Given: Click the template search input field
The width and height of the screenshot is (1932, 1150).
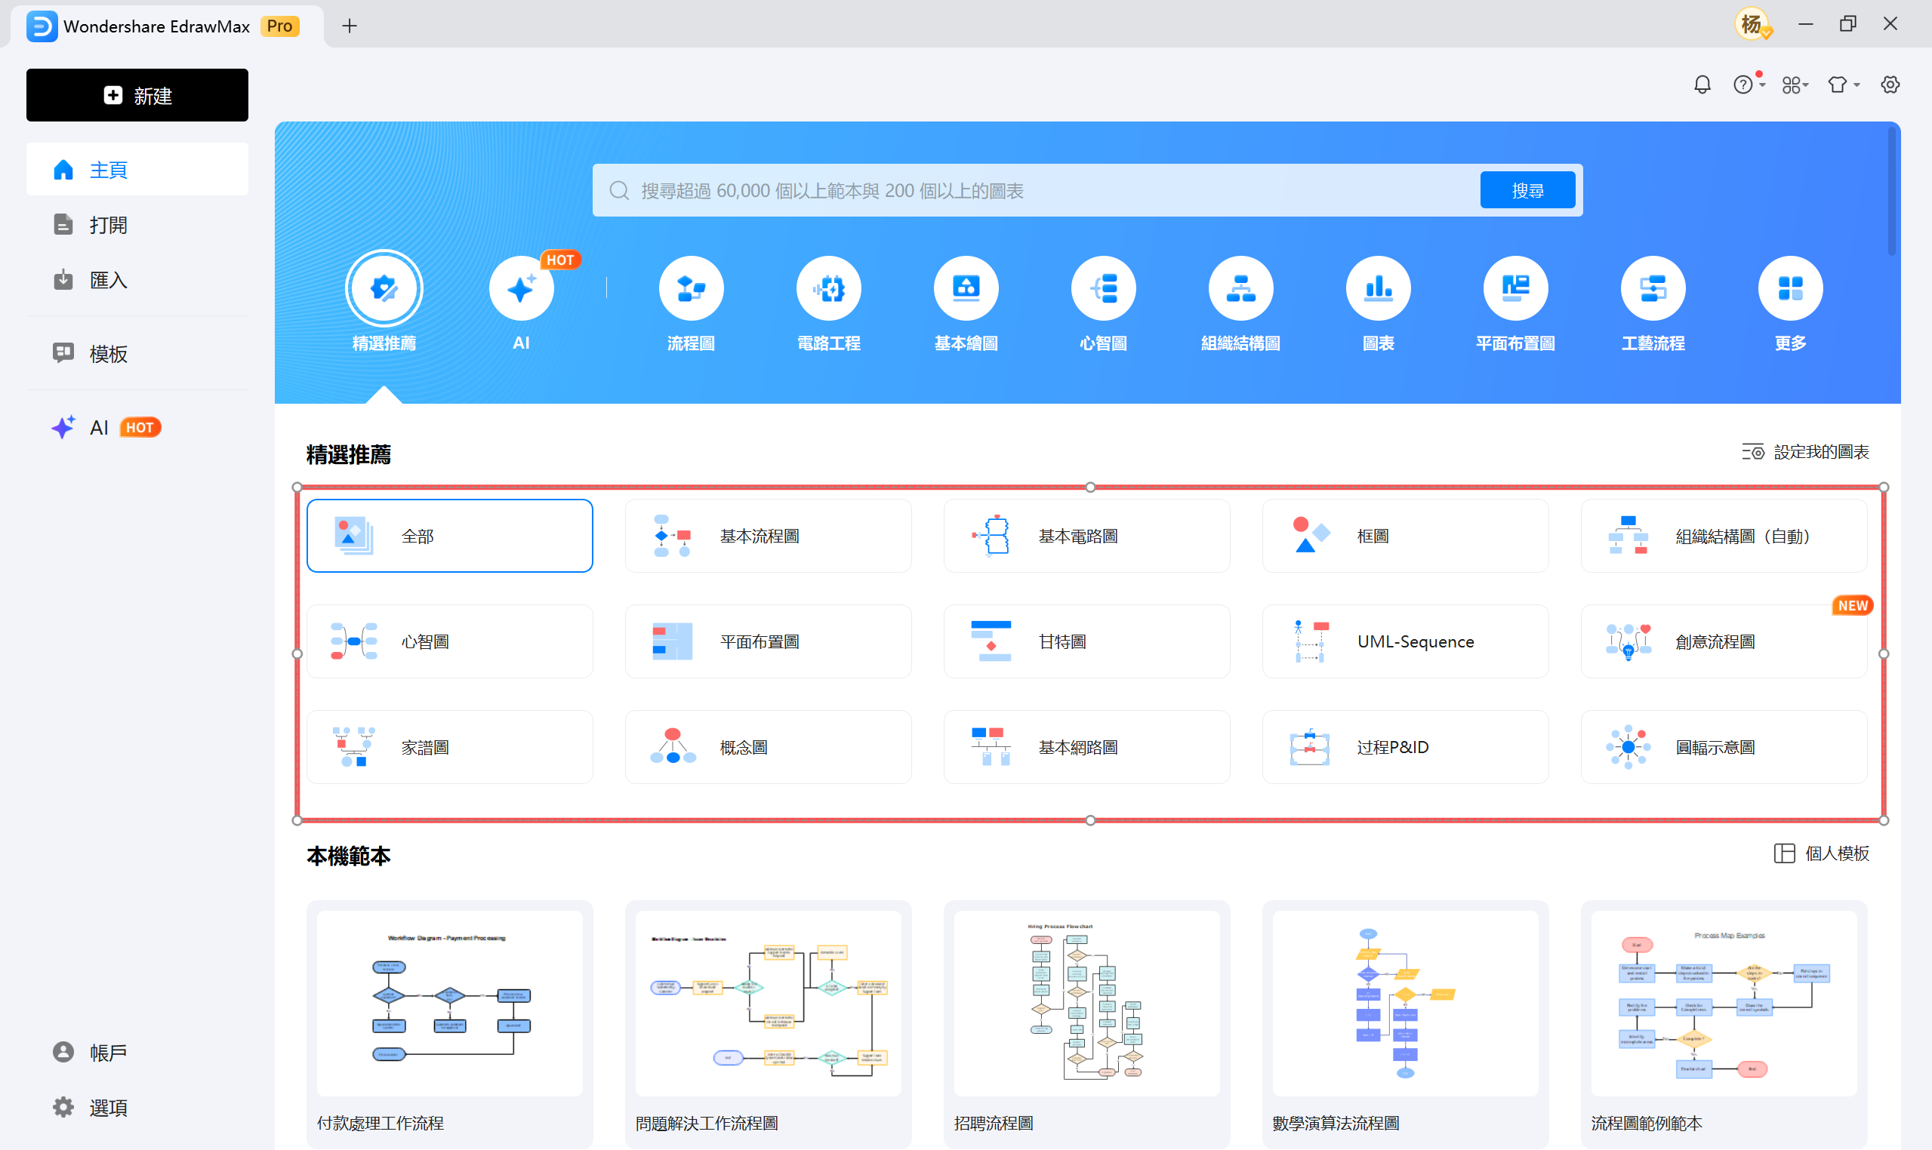Looking at the screenshot, I should click(1039, 191).
